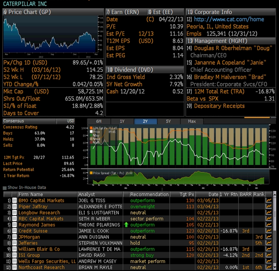Open chart icon for Jefferies row
The image size is (279, 271).
pos(269,243)
